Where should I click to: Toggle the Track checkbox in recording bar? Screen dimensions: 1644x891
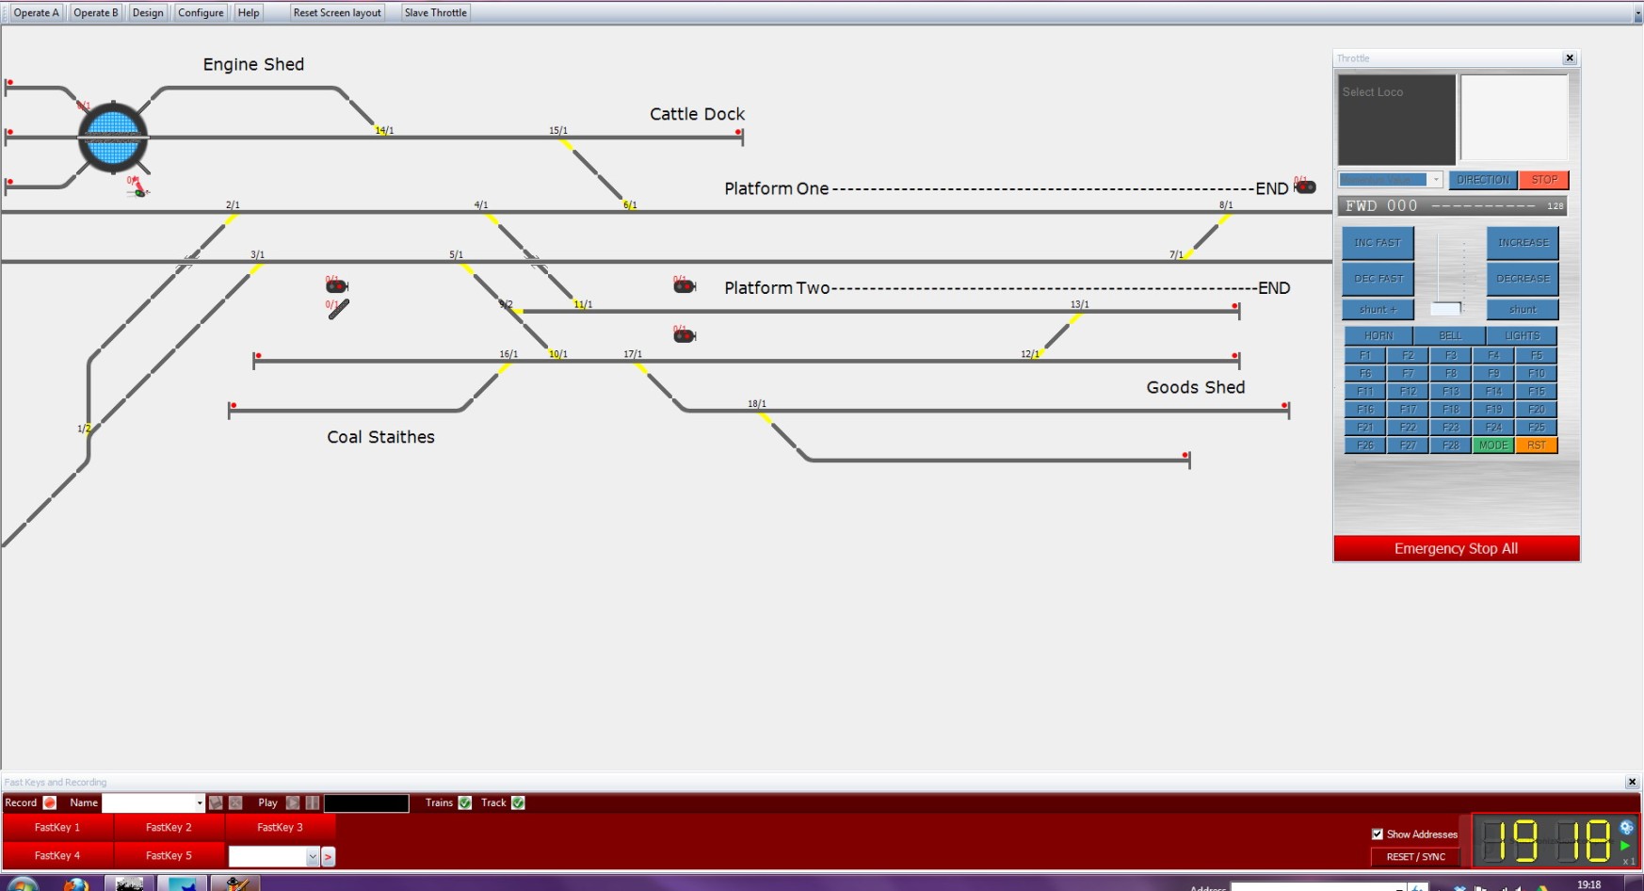point(518,802)
